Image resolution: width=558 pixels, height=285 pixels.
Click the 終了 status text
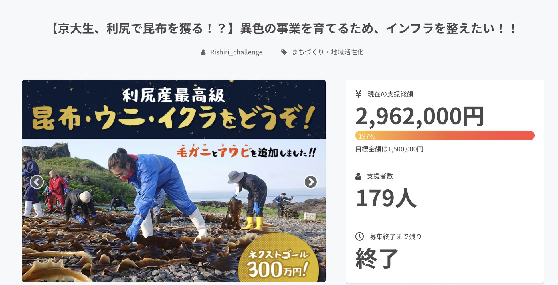pyautogui.click(x=377, y=258)
